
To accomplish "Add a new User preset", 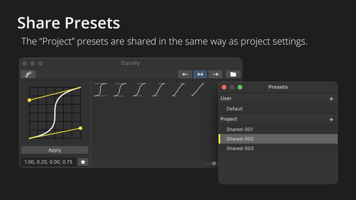I will coord(331,99).
